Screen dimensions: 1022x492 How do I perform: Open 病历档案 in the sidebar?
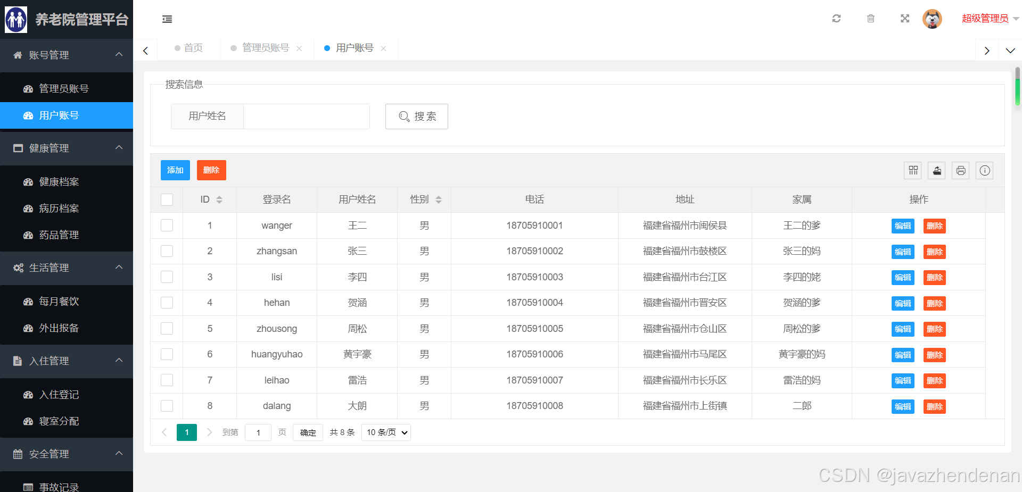coord(67,209)
